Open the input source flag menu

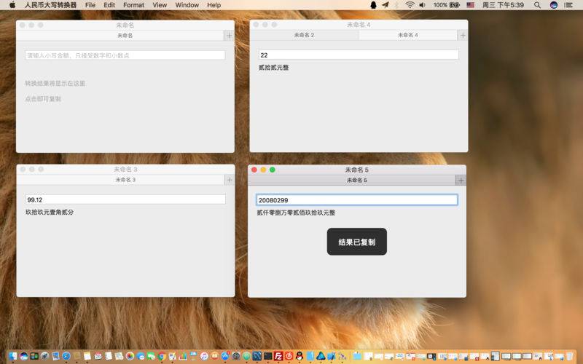click(470, 5)
